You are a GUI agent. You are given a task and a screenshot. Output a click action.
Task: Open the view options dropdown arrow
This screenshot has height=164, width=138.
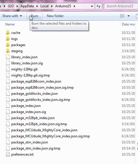tap(129, 16)
